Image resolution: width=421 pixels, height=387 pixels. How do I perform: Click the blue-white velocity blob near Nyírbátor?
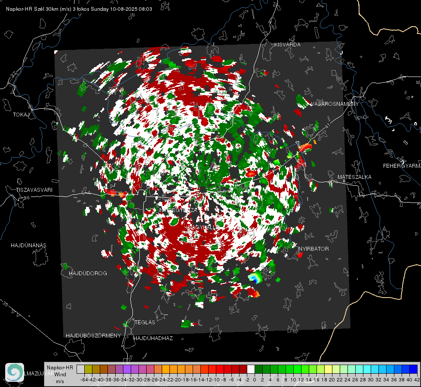[255, 278]
